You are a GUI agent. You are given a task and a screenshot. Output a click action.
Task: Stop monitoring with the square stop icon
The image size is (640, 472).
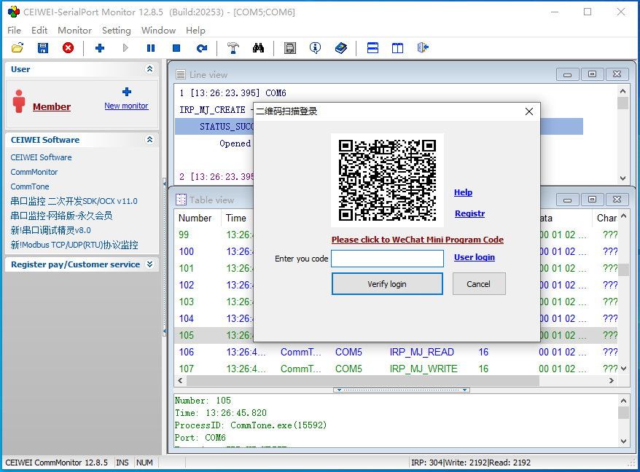(x=176, y=48)
